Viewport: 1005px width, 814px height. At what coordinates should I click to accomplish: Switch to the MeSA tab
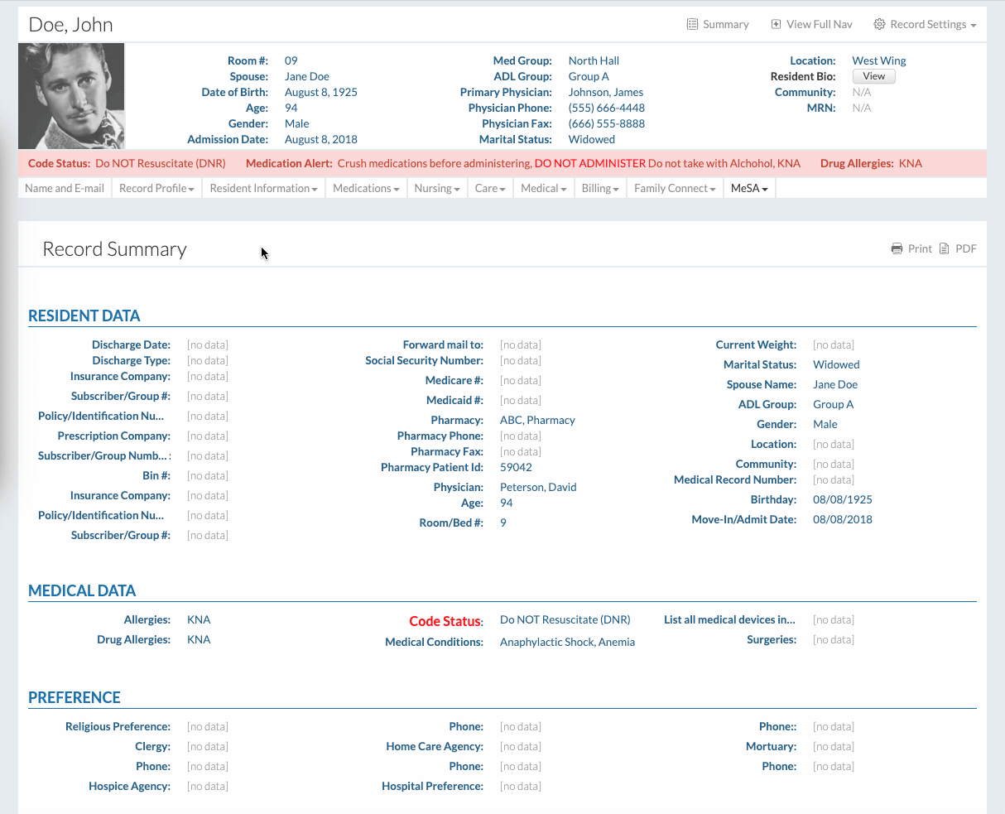coord(749,189)
